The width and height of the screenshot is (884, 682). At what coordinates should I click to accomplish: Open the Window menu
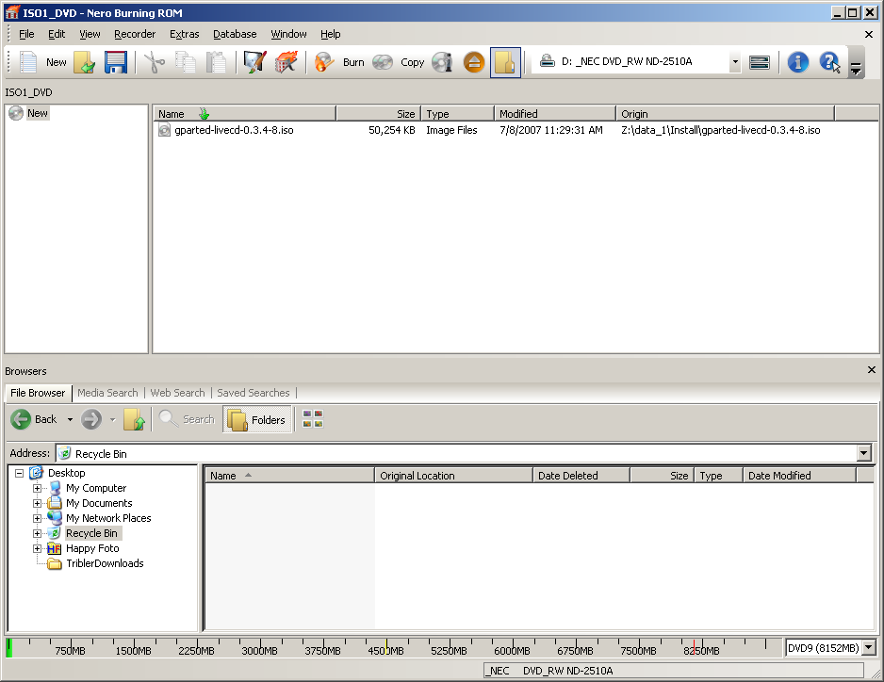tap(288, 34)
